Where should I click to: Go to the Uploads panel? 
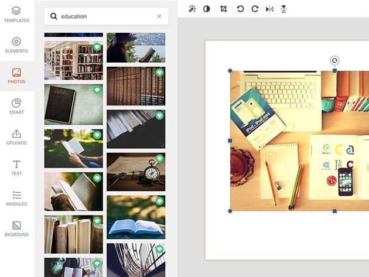pos(16,137)
